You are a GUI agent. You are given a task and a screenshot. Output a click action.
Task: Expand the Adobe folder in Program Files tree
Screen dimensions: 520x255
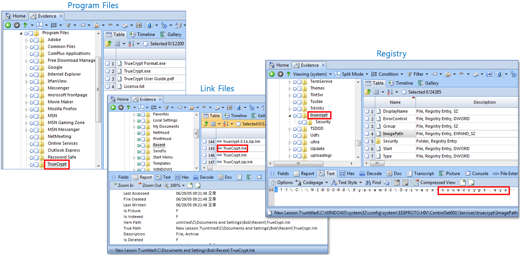[26, 40]
